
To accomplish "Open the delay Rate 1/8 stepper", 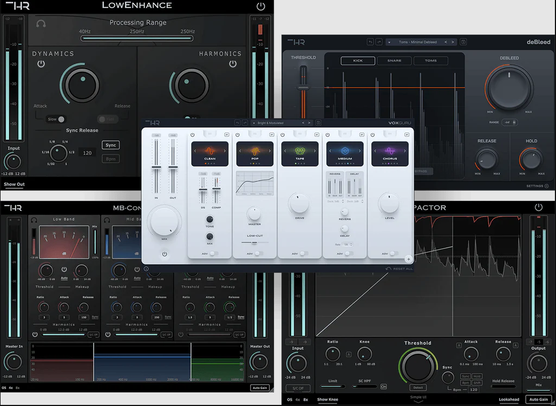I will pyautogui.click(x=348, y=245).
